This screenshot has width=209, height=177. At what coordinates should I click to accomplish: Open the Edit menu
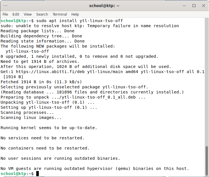point(16,14)
